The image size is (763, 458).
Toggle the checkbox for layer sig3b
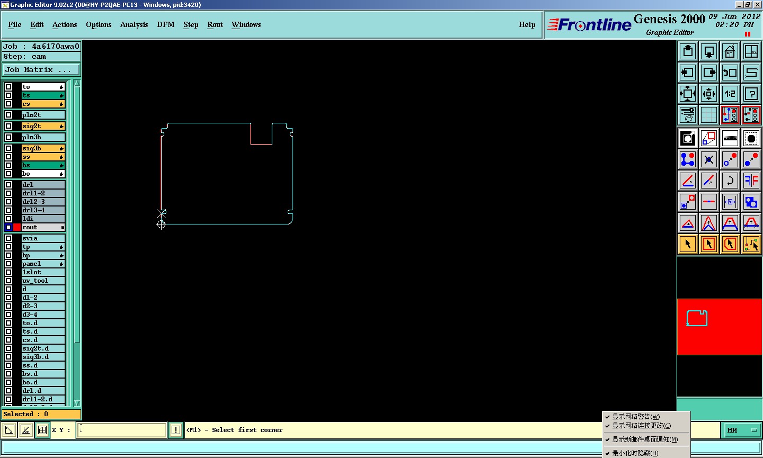tap(8, 148)
